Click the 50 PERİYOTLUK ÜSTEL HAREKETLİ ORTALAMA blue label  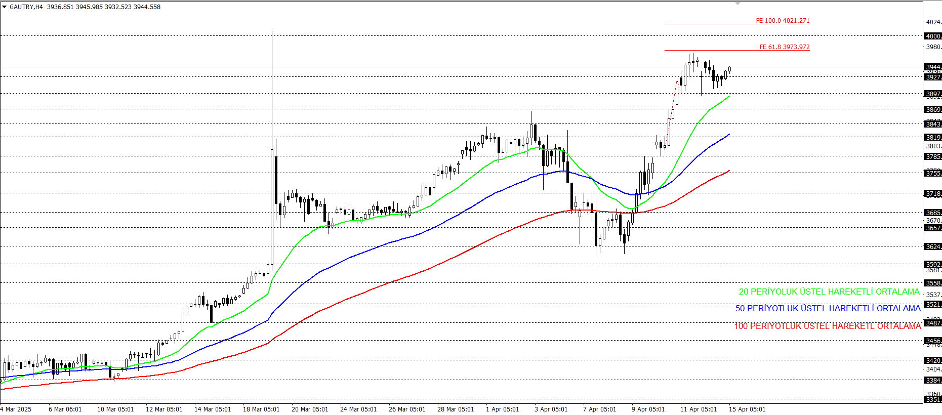(828, 308)
